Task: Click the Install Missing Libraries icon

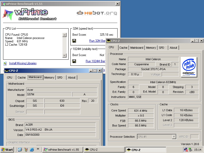Action: 5,63
